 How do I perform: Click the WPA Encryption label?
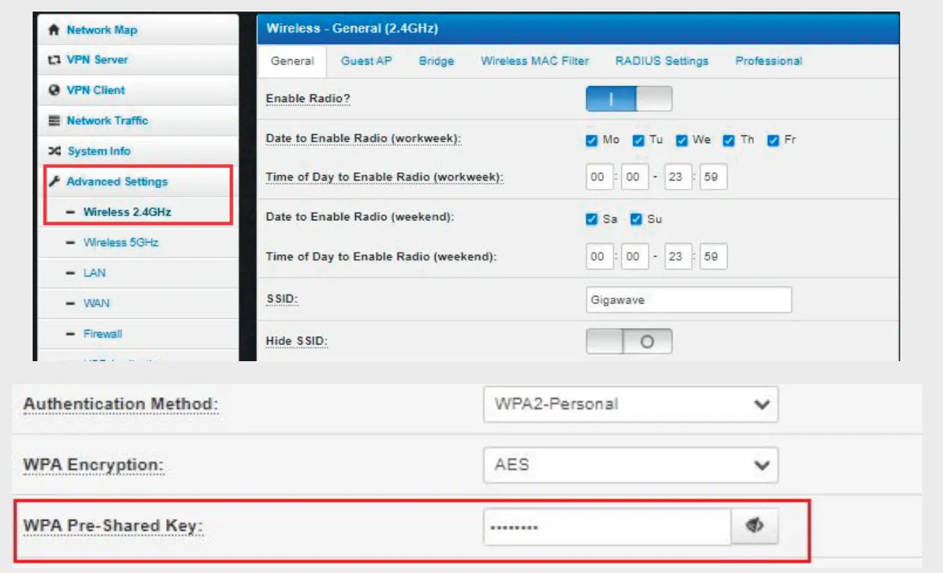point(94,465)
